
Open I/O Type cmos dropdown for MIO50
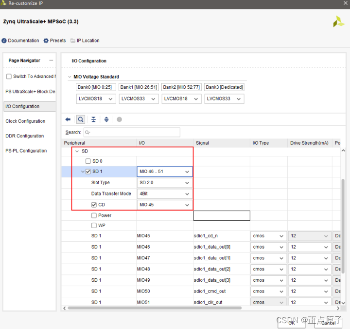coord(268,291)
